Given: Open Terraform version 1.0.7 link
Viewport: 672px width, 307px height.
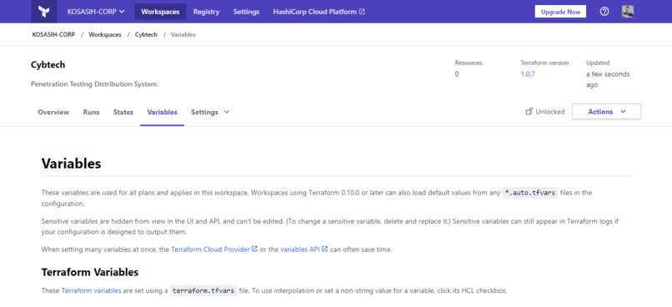Looking at the screenshot, I should (528, 73).
